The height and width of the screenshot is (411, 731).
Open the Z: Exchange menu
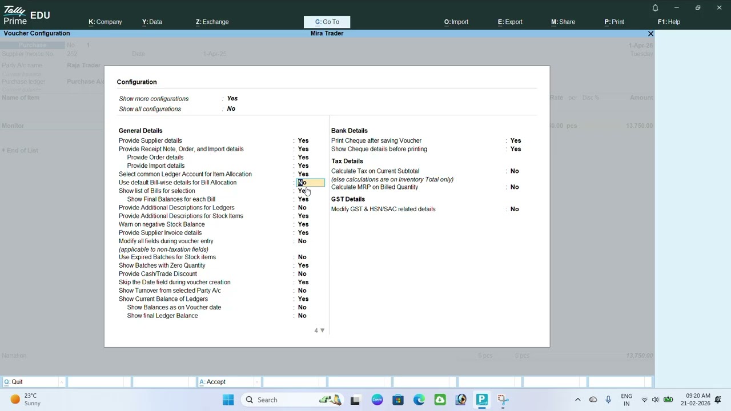(212, 22)
